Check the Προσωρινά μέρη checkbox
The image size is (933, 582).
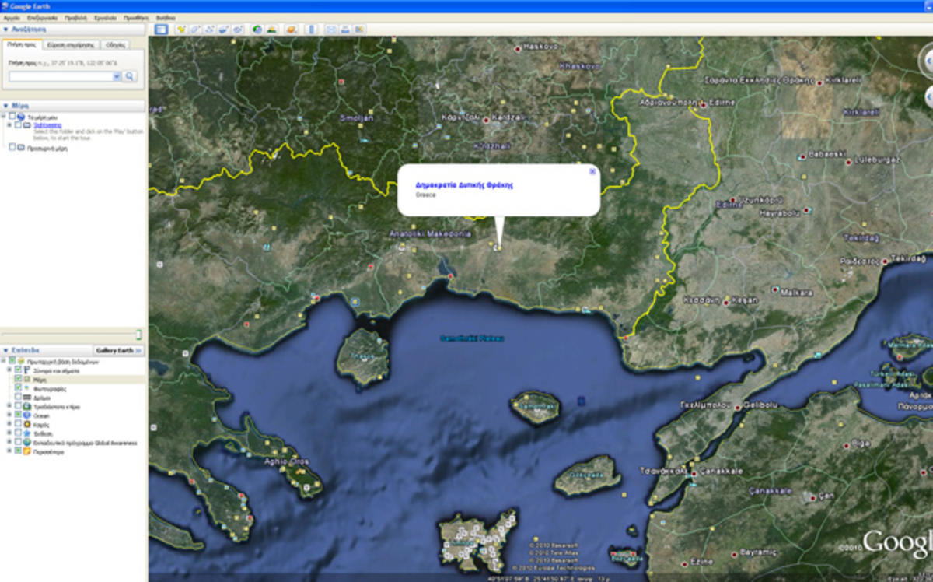(x=12, y=147)
